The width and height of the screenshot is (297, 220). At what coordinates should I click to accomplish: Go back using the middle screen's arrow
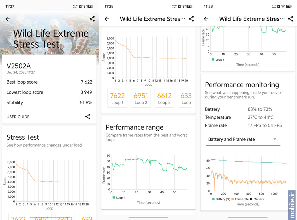pyautogui.click(x=107, y=19)
